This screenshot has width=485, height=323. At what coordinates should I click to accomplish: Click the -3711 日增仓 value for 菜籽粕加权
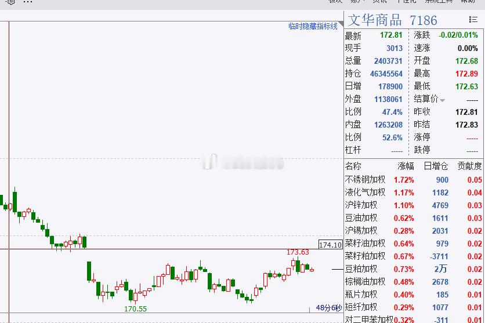(439, 256)
